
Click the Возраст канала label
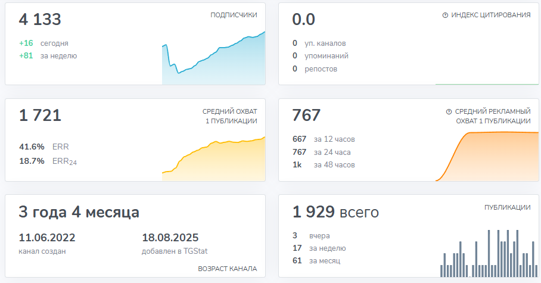click(x=227, y=269)
